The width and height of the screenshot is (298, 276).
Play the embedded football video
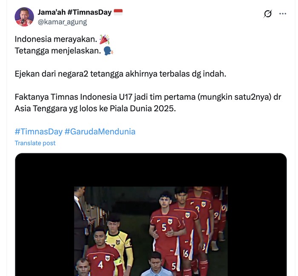click(x=151, y=214)
